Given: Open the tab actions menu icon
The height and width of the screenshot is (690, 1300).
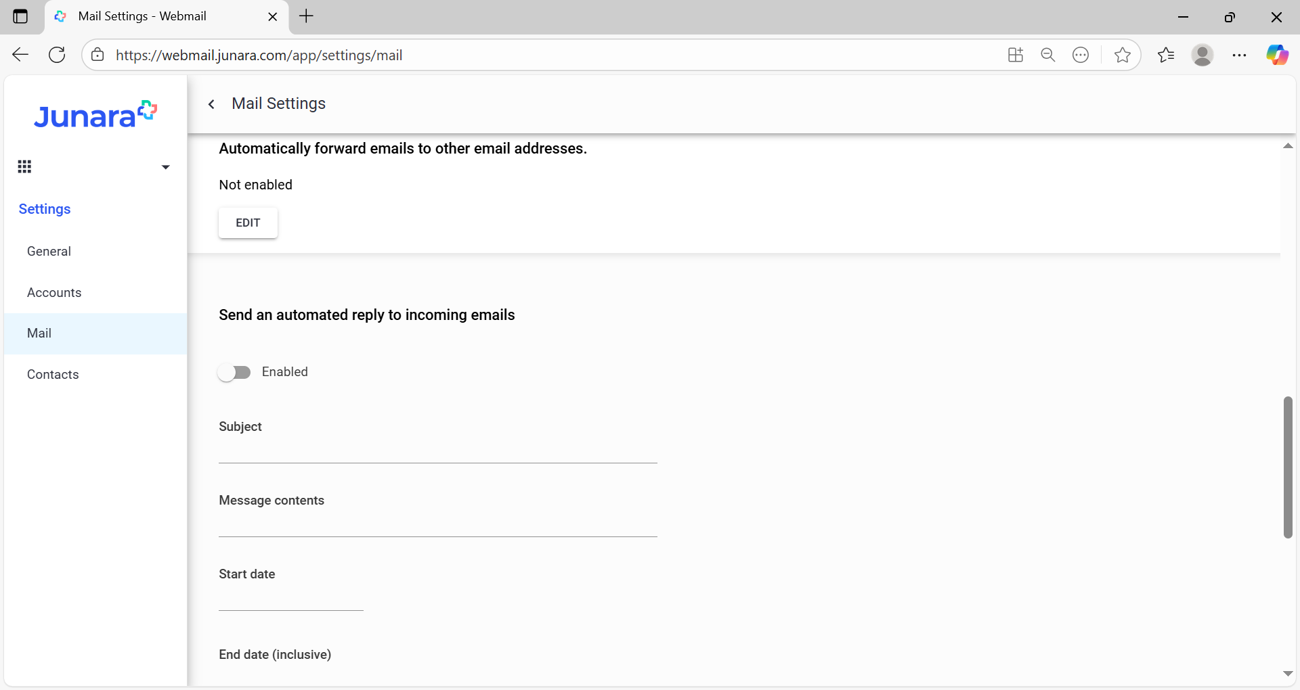Looking at the screenshot, I should (20, 16).
